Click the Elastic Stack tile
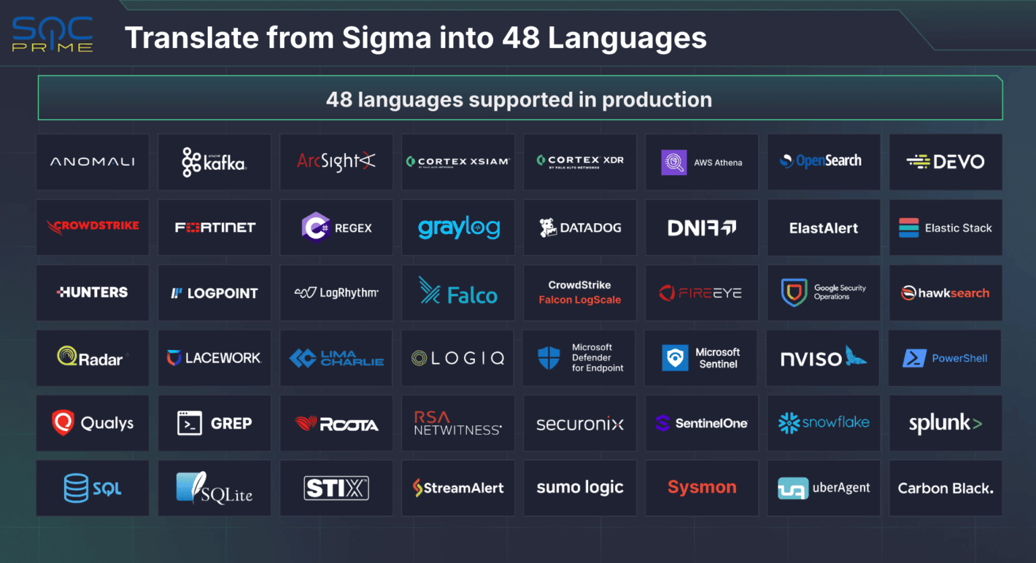 [x=945, y=227]
